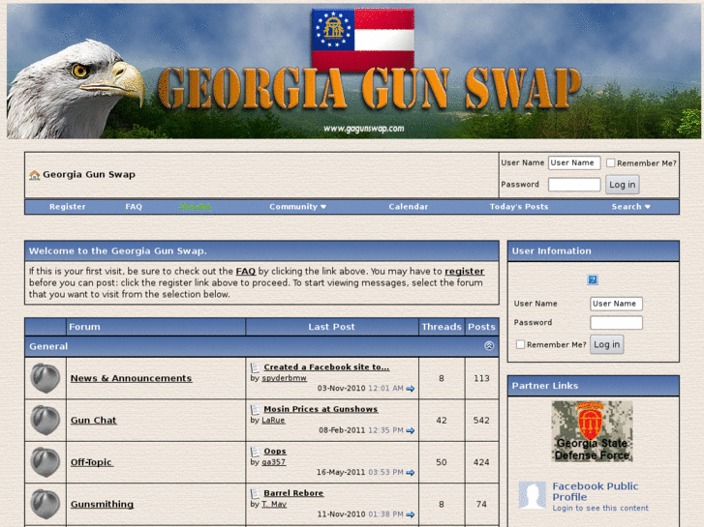
Task: View user T. May profile
Action: pyautogui.click(x=274, y=504)
